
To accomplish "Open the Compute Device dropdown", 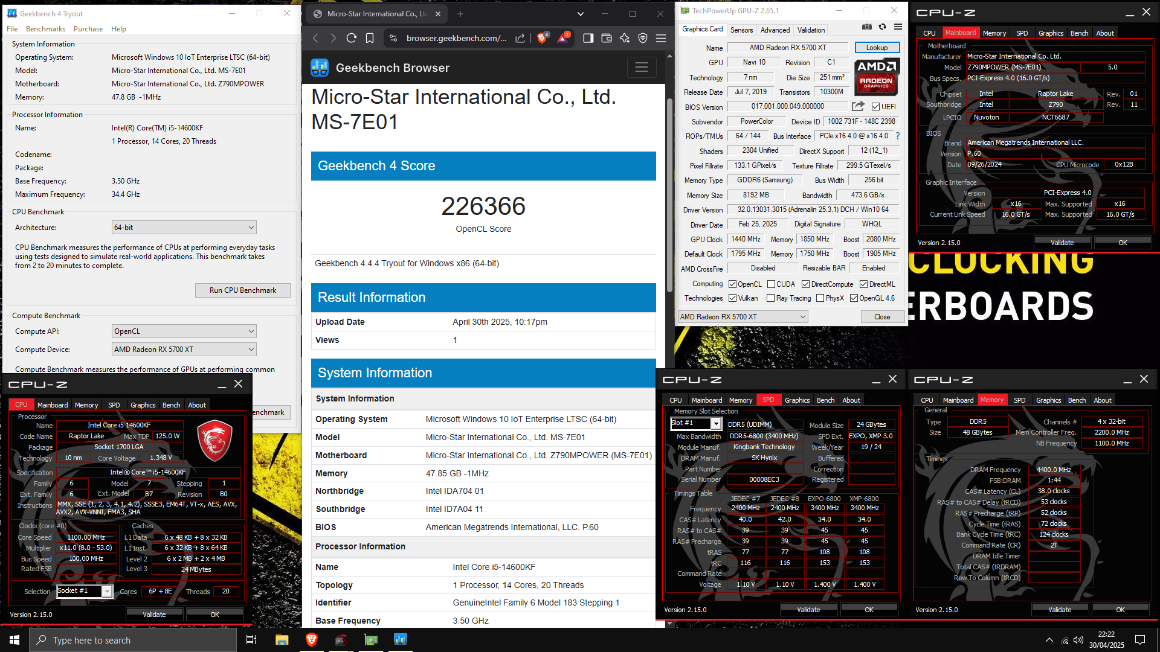I will (184, 350).
